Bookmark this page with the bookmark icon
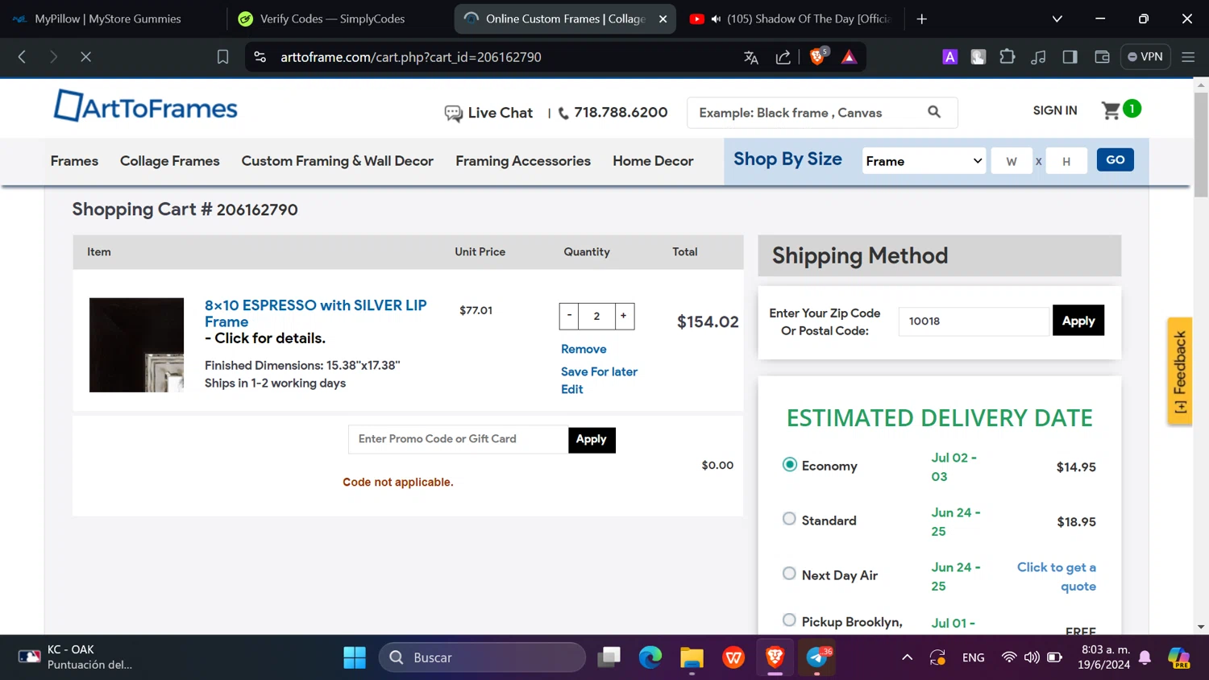Viewport: 1209px width, 680px height. (x=222, y=56)
